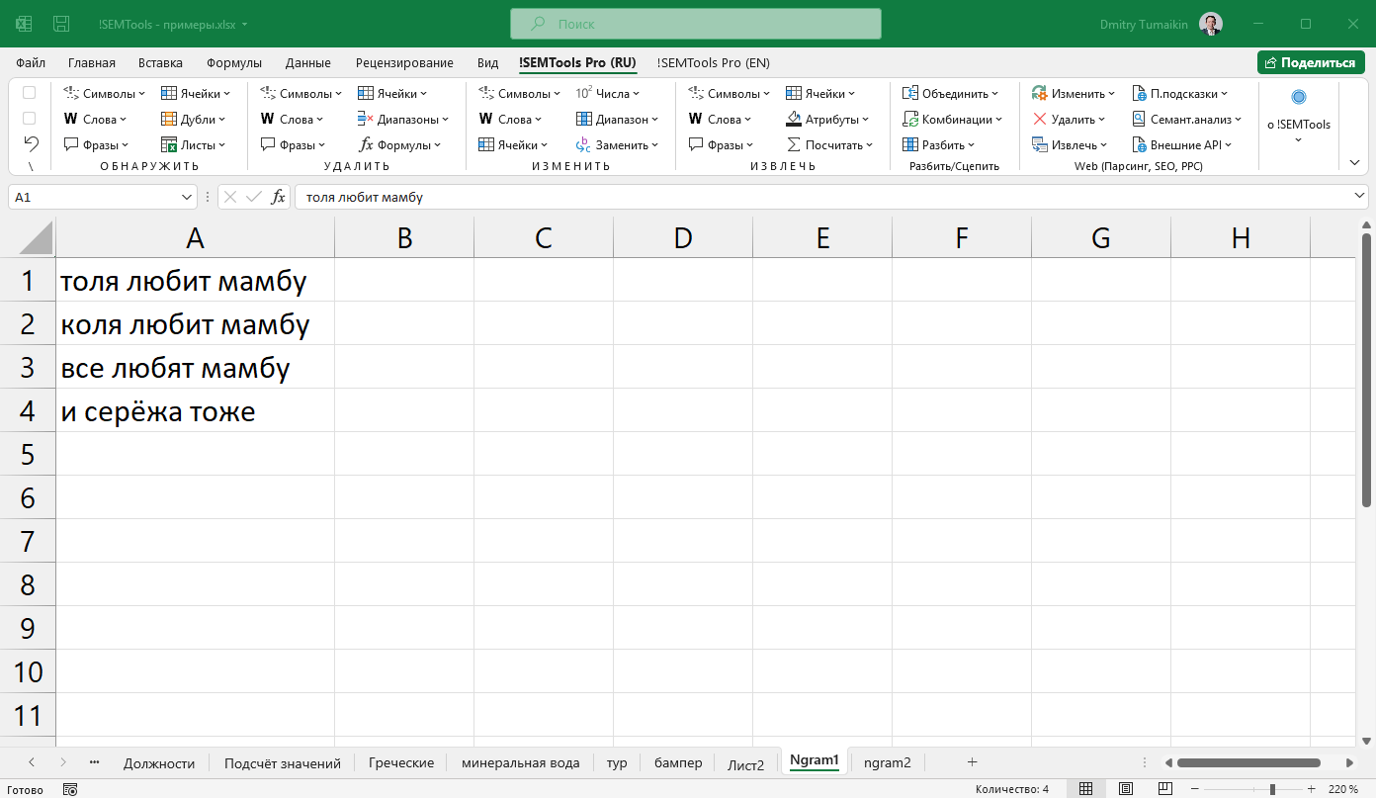Switch to Page Break Preview icon
The image size is (1376, 798).
pos(1165,789)
